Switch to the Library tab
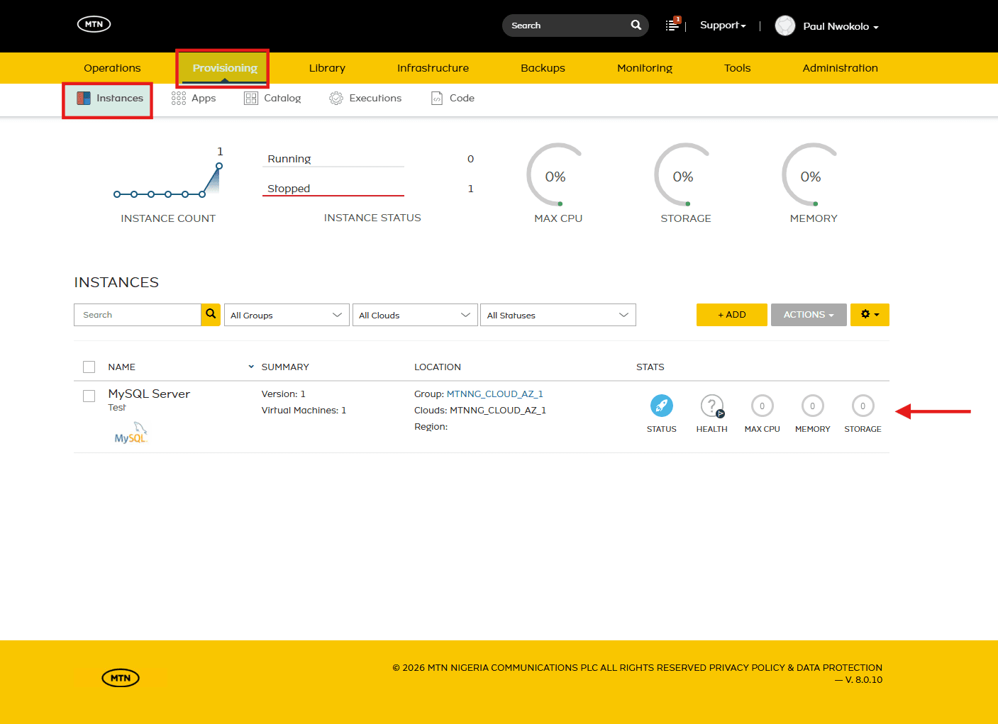998x724 pixels. 327,68
